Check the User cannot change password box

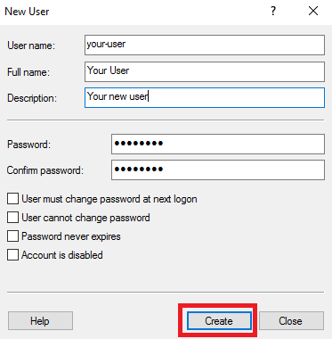12,218
